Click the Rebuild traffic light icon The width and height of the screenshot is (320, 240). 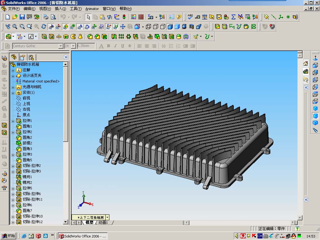click(124, 17)
